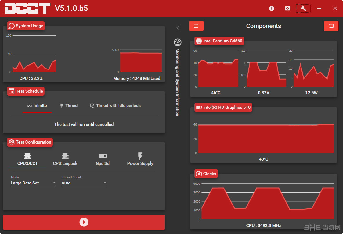
Task: Open the Mode dropdown Large Data Set
Action: [x=33, y=183]
